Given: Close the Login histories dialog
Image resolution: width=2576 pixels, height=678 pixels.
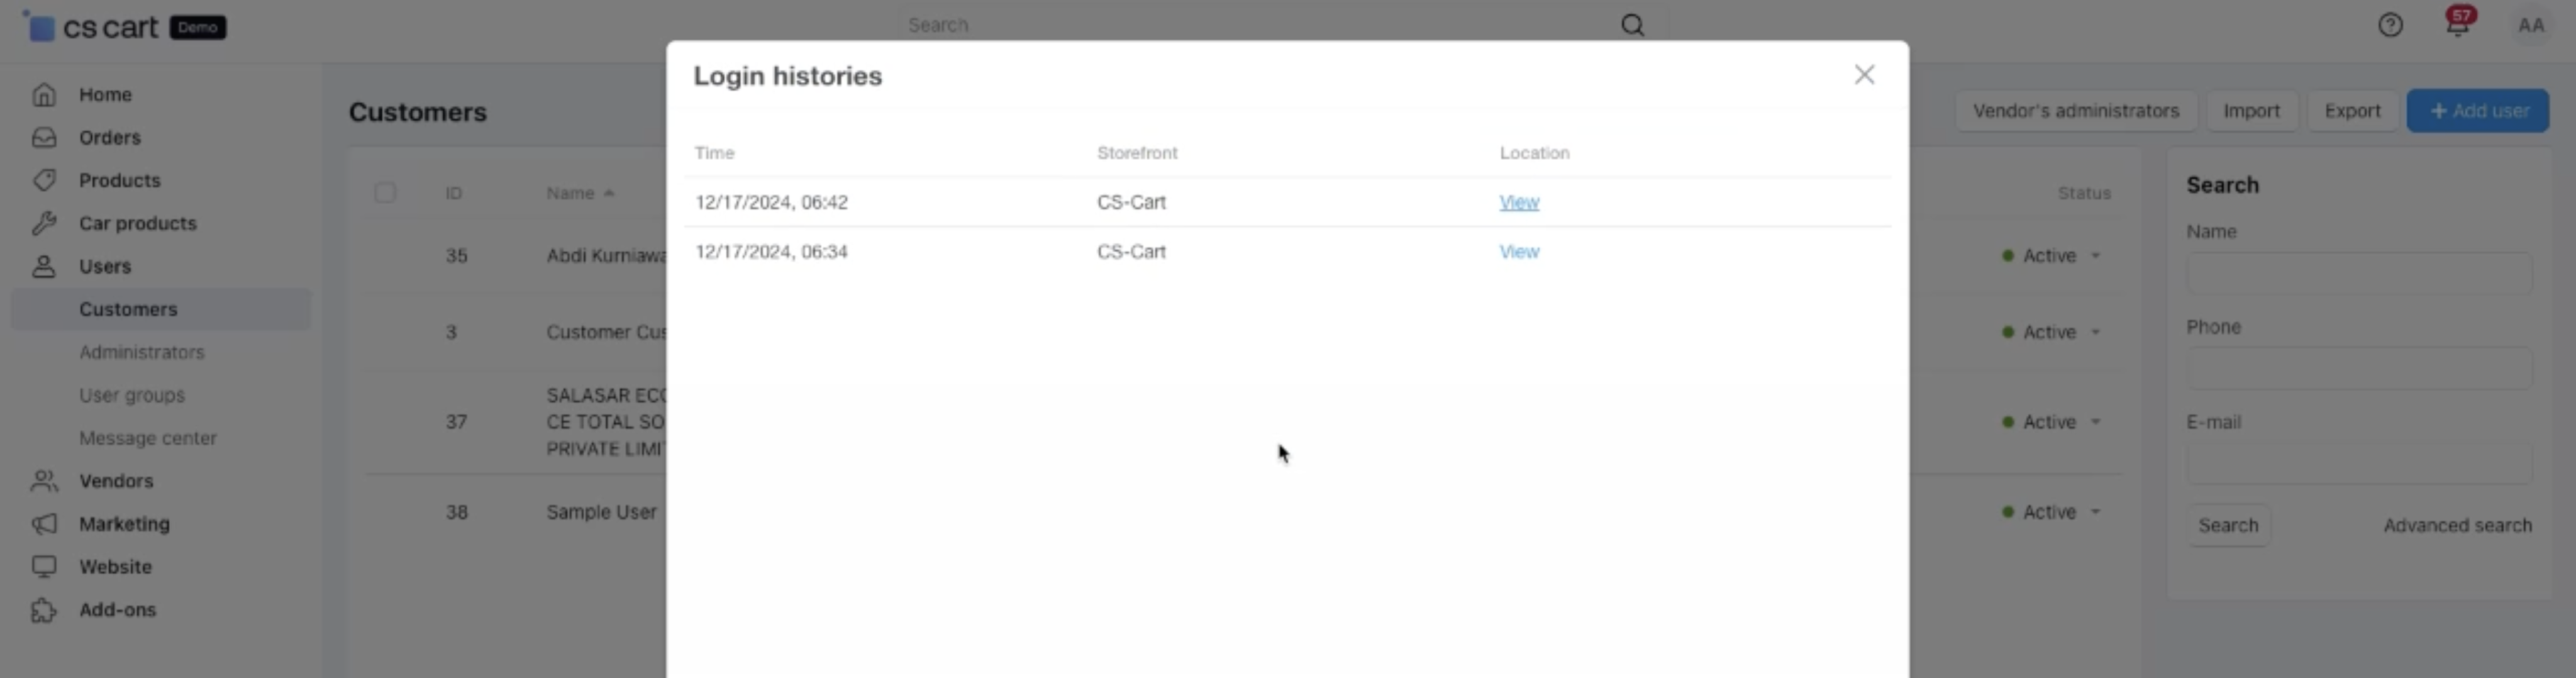Looking at the screenshot, I should [x=1863, y=75].
